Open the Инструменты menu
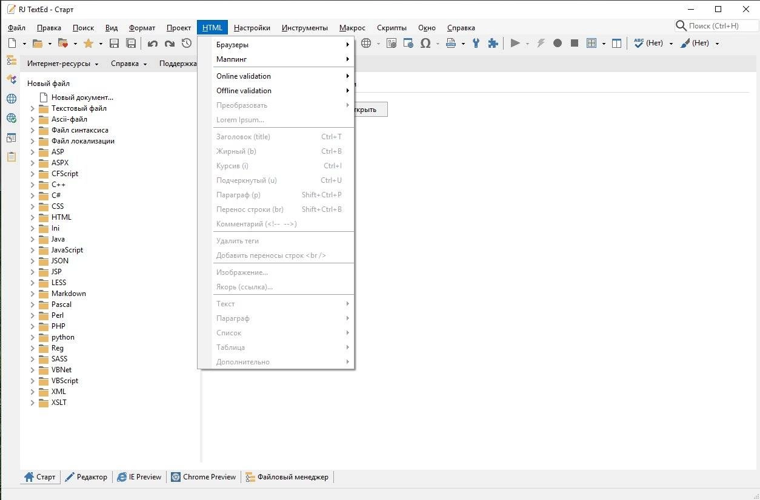The image size is (760, 500). [305, 27]
